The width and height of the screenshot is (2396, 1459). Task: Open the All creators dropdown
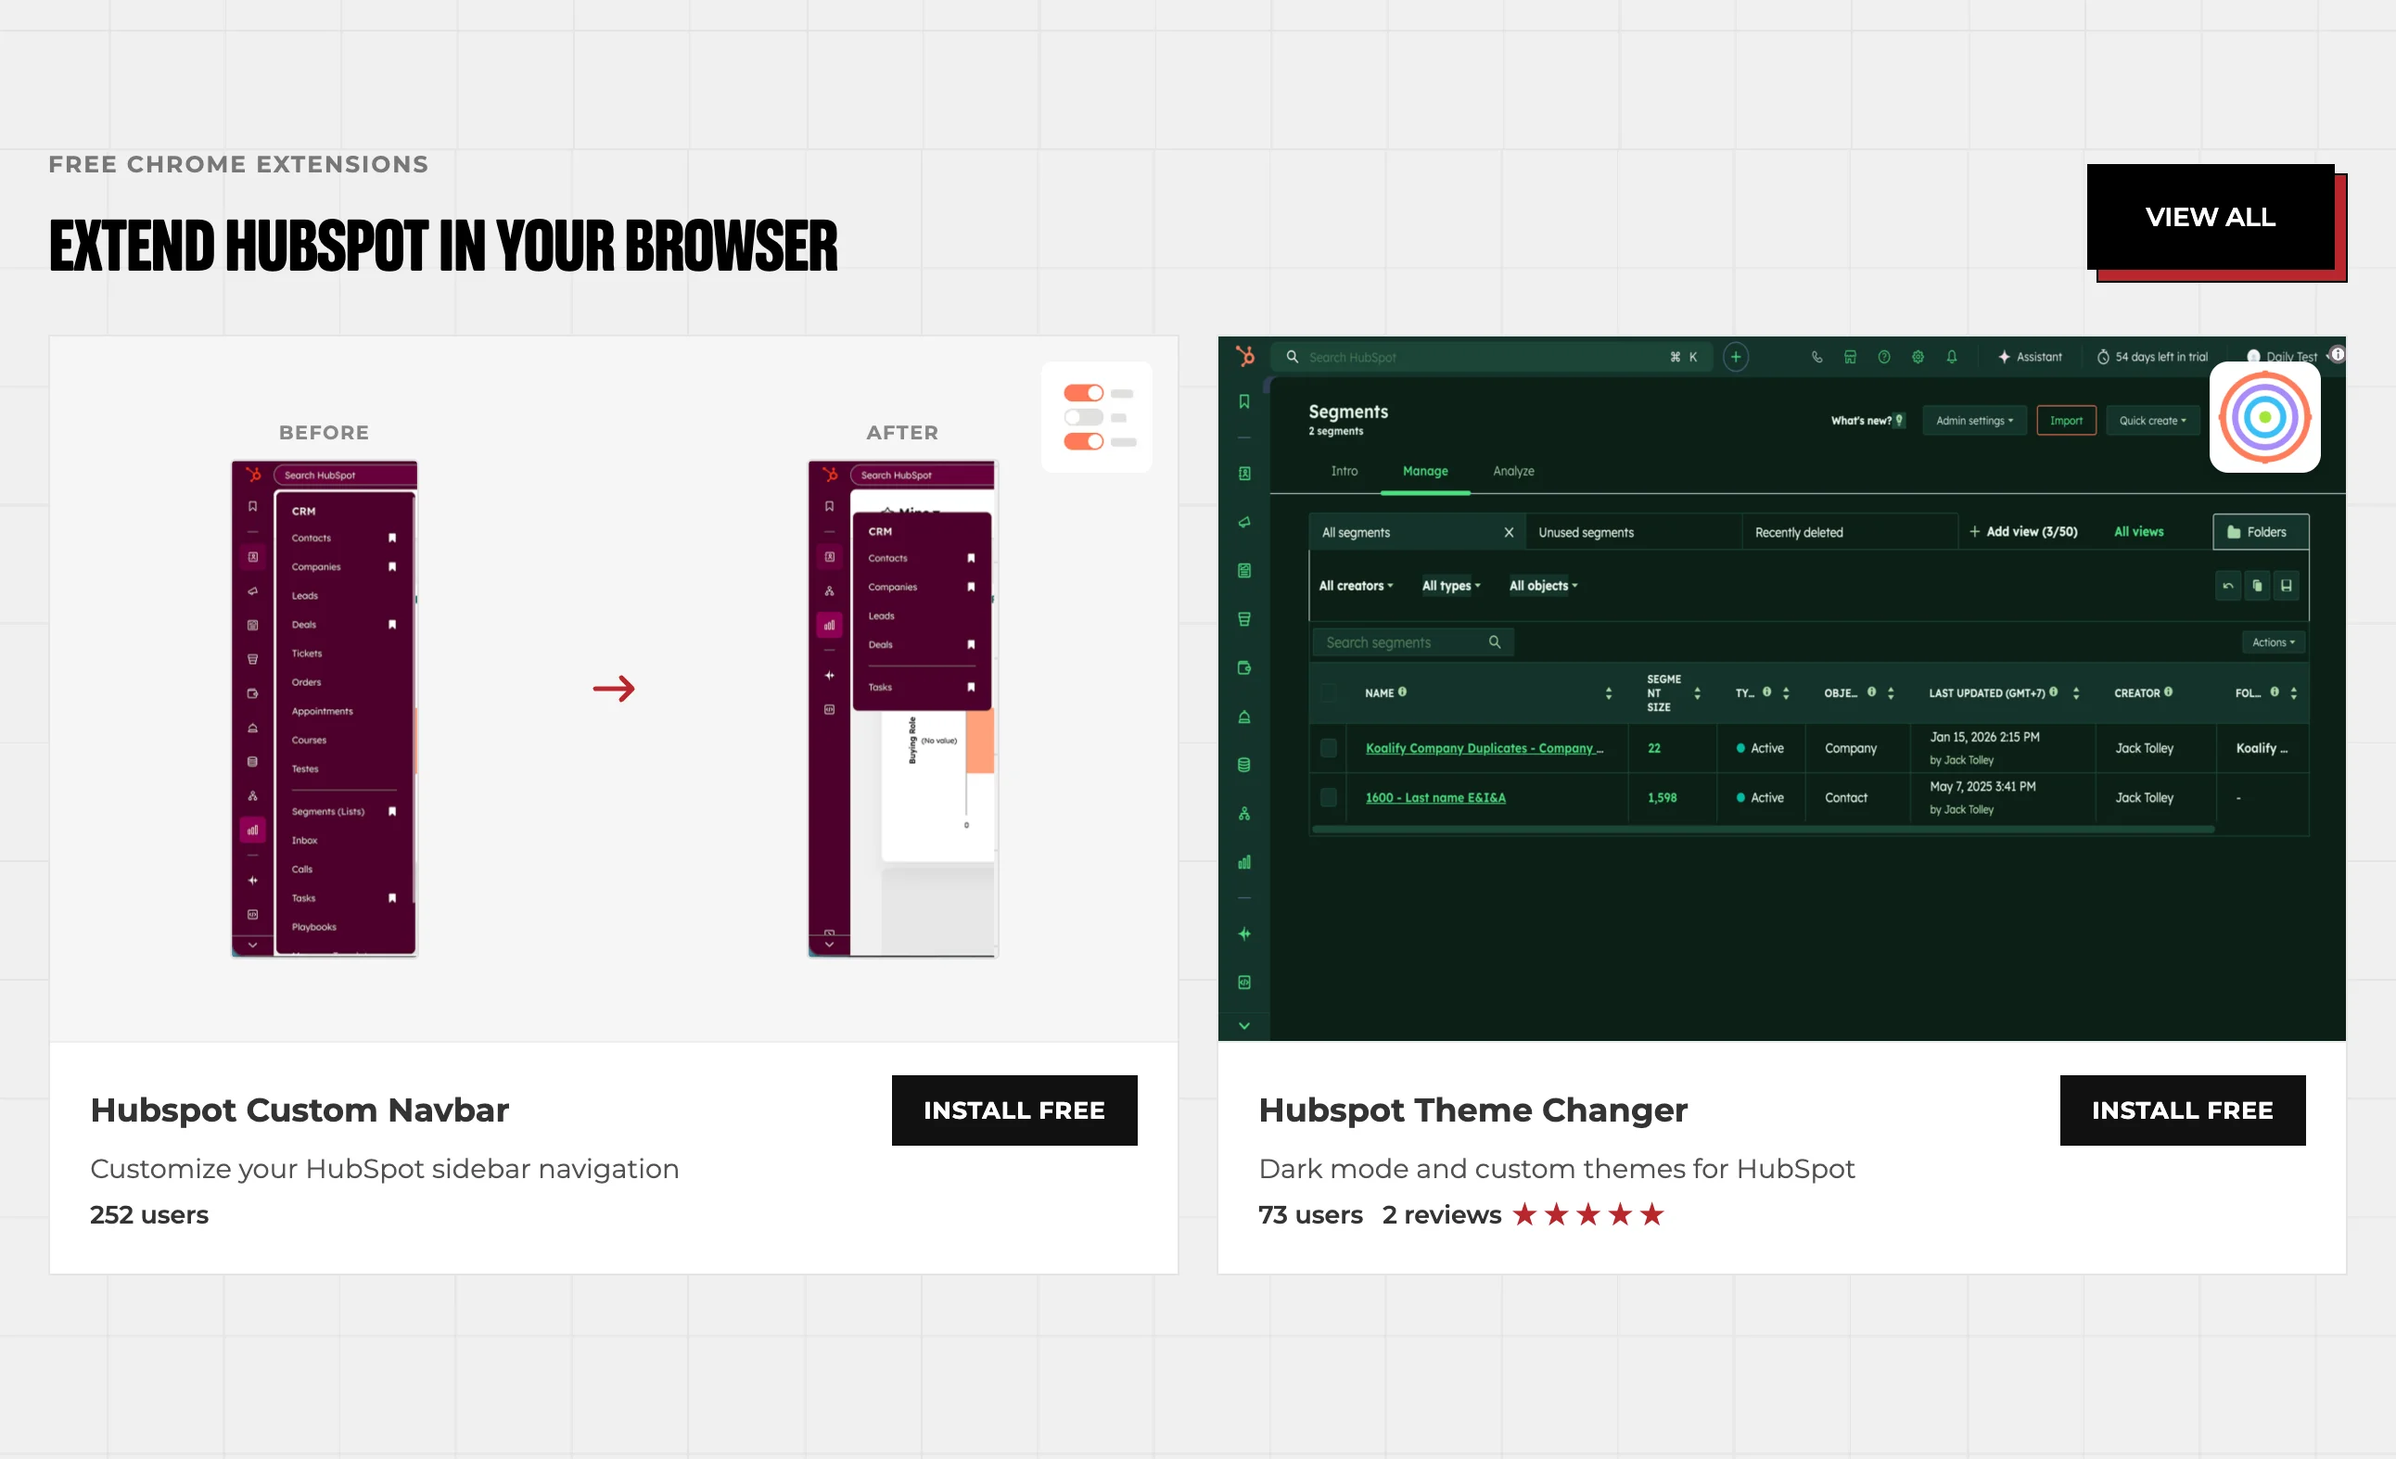1355,585
